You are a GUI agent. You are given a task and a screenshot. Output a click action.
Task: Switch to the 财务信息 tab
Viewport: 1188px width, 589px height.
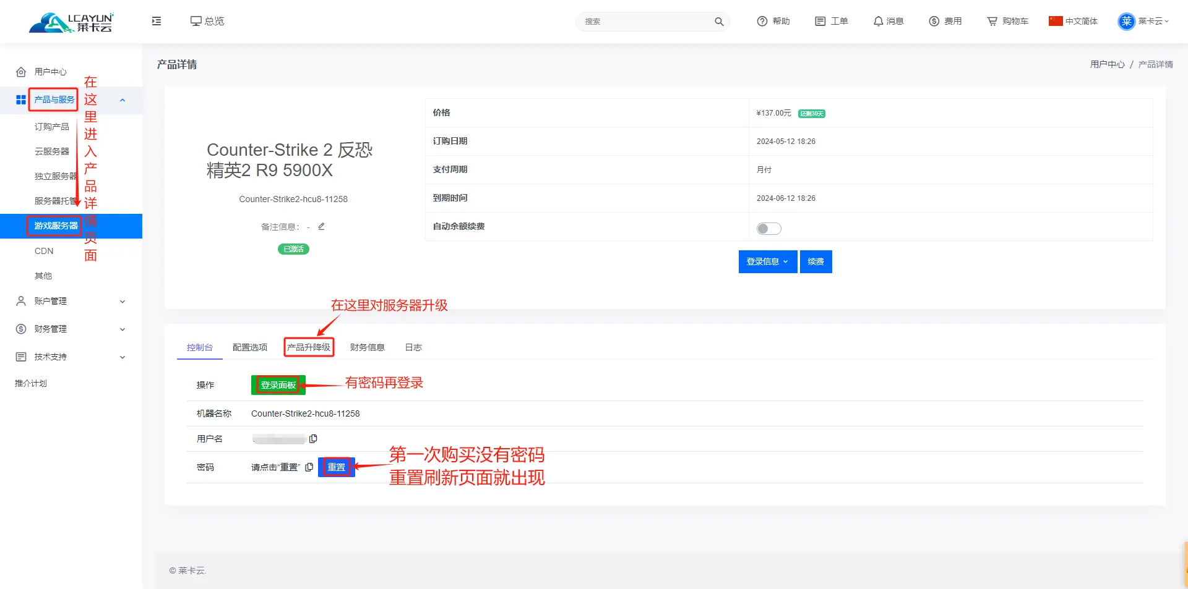(x=368, y=347)
